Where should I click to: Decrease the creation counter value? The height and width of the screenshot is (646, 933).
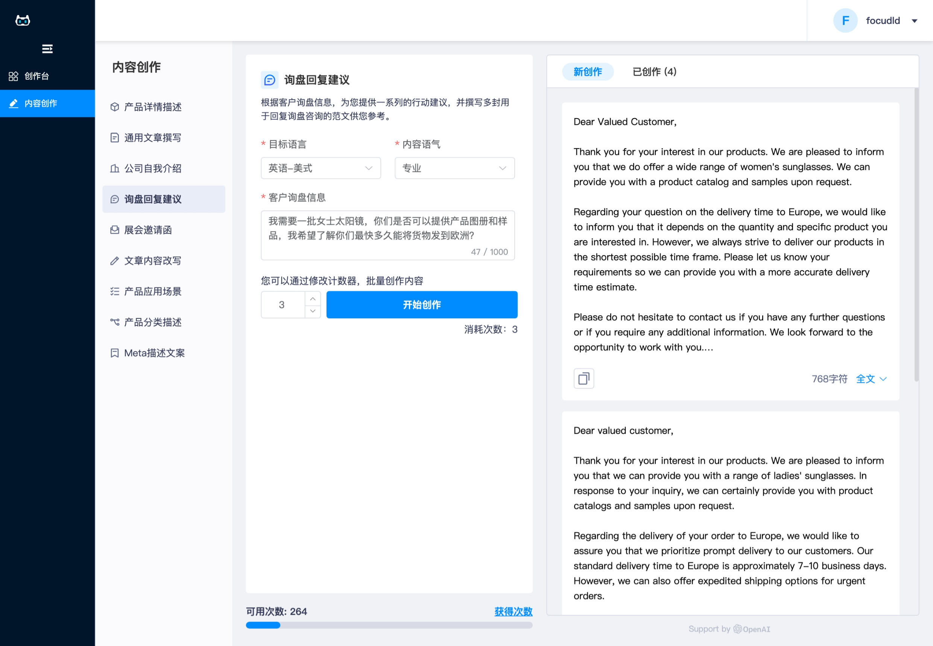click(313, 311)
